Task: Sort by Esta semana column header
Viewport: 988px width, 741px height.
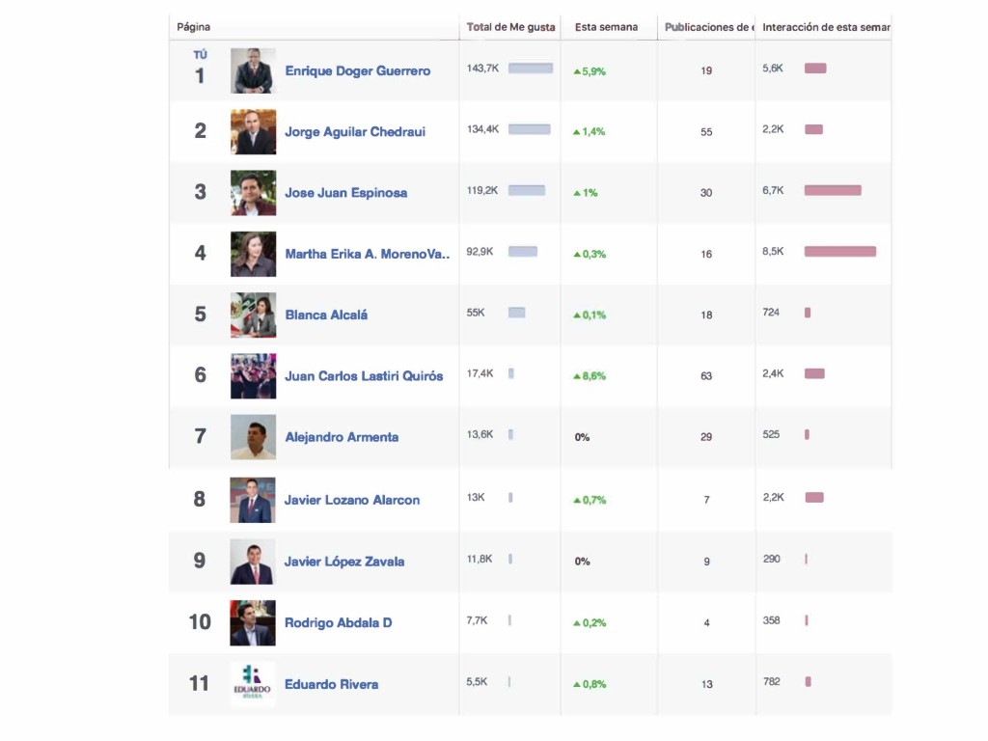Action: pos(606,27)
